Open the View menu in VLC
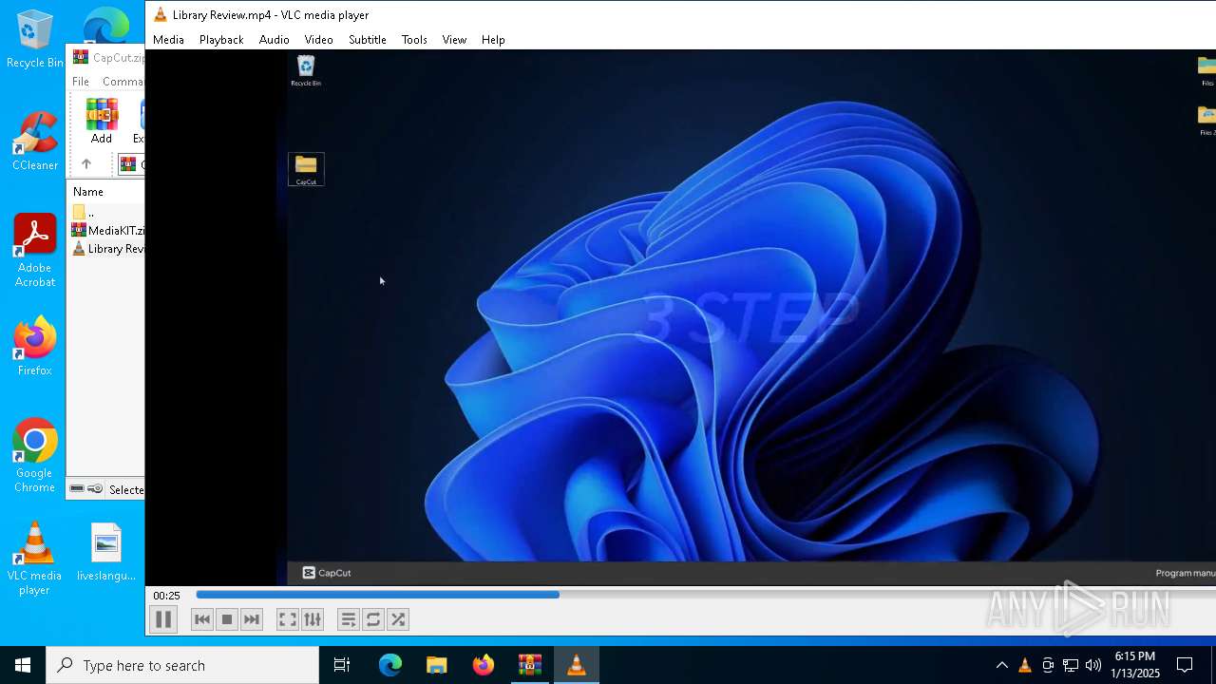 (x=454, y=40)
